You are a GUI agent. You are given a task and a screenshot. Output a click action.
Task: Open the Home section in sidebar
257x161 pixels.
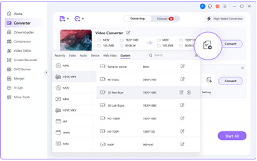pyautogui.click(x=15, y=14)
